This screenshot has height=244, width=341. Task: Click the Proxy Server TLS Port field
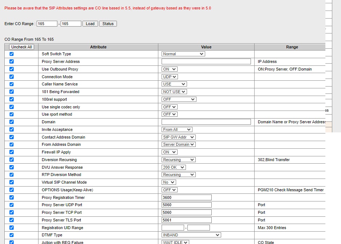point(186,220)
